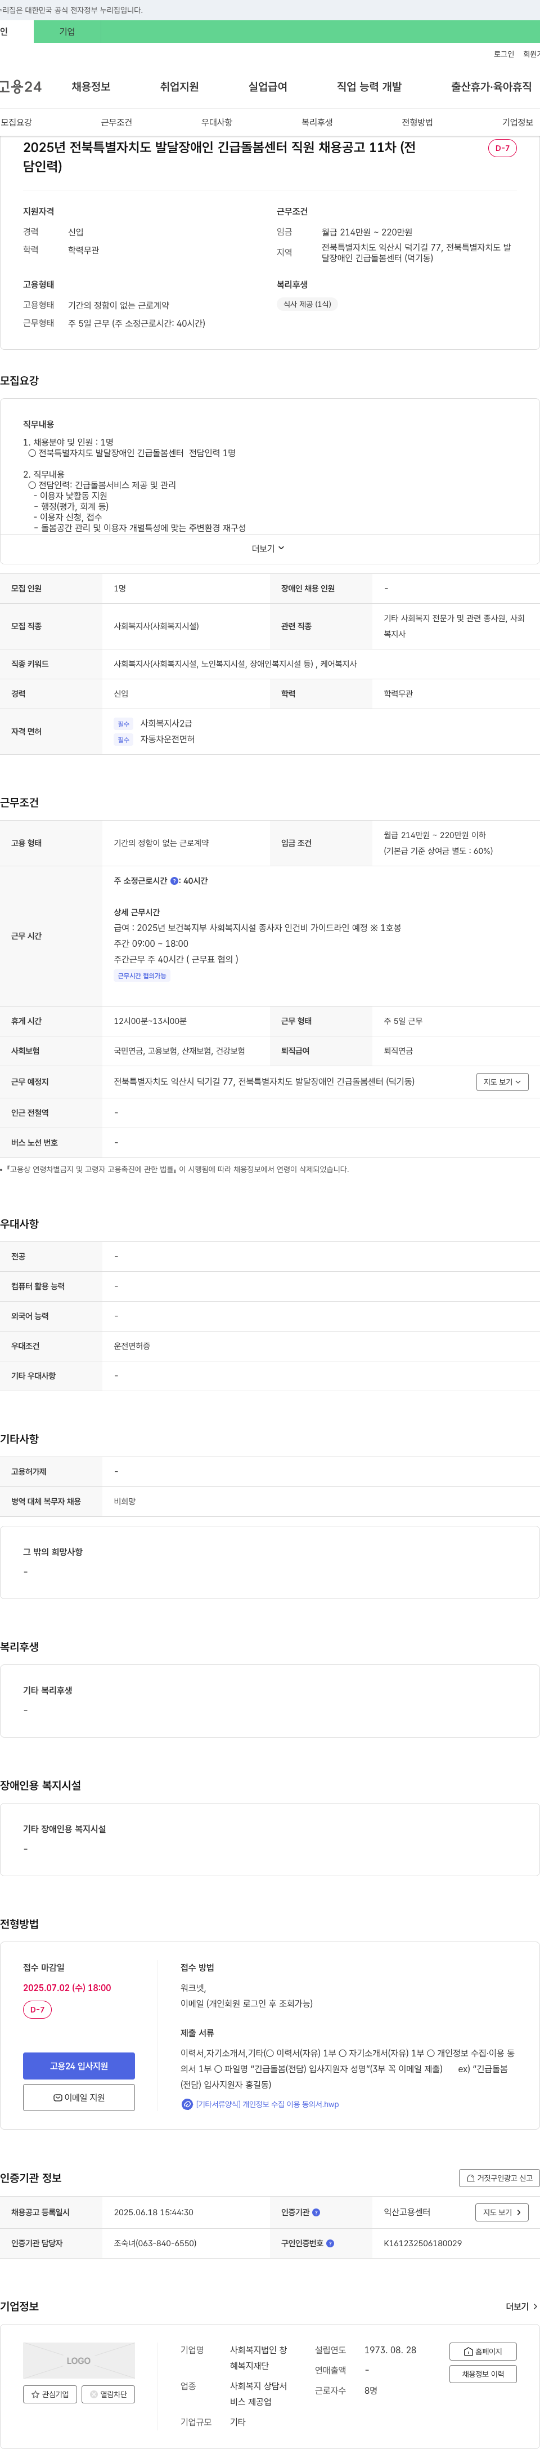Screen dimensions: 540x2449
Task: Click the 열람차단 button
Action: (109, 2394)
